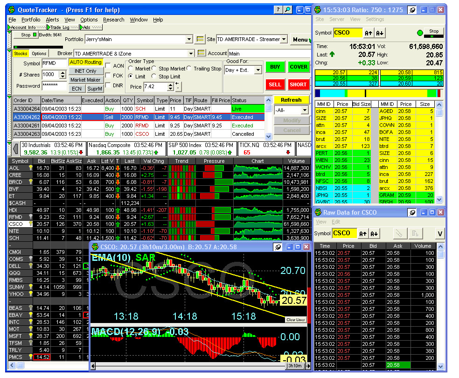
Task: Click the chart's horizontal time scrollbar
Action: coord(187,366)
